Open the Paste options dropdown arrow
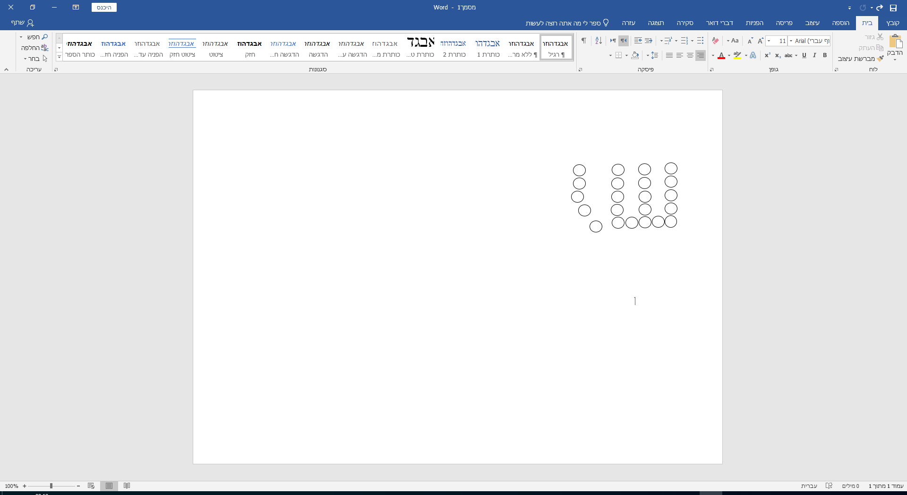This screenshot has width=907, height=495. click(x=895, y=60)
